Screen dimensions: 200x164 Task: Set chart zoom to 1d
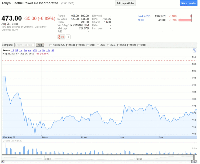[13, 50]
